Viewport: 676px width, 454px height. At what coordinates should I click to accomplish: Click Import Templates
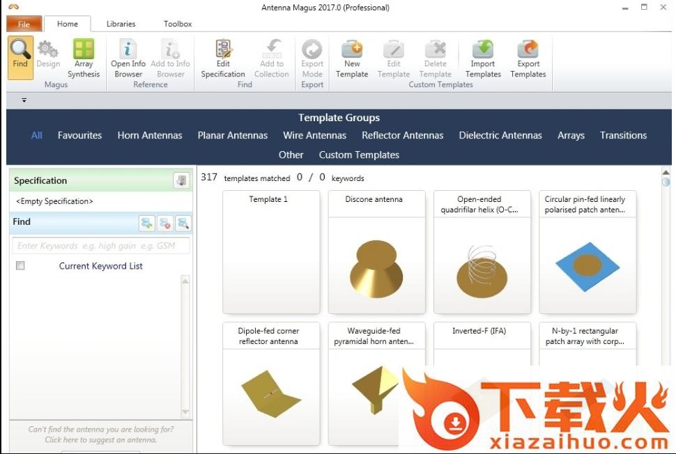click(483, 58)
